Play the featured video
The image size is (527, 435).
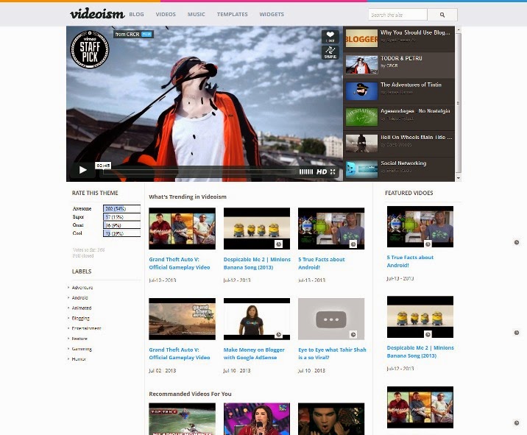click(82, 170)
